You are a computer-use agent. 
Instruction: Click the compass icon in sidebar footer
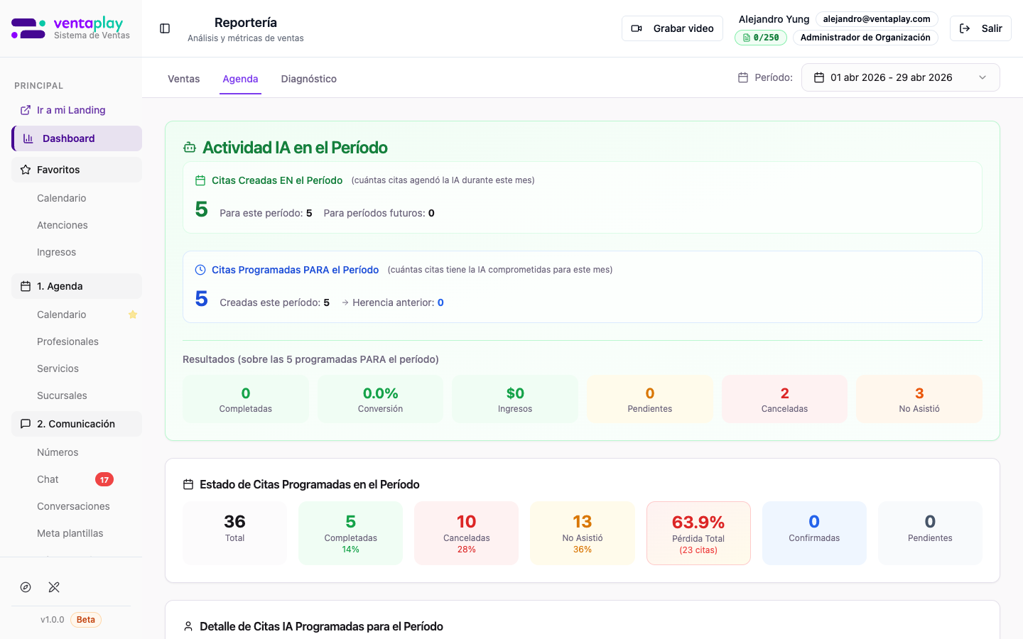[26, 587]
